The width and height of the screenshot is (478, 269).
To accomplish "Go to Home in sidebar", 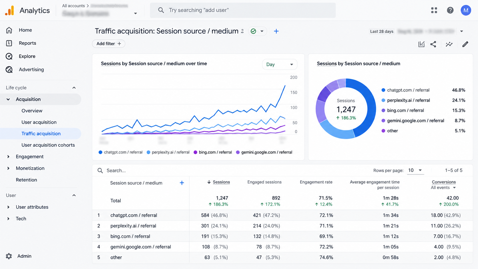I will pos(25,30).
